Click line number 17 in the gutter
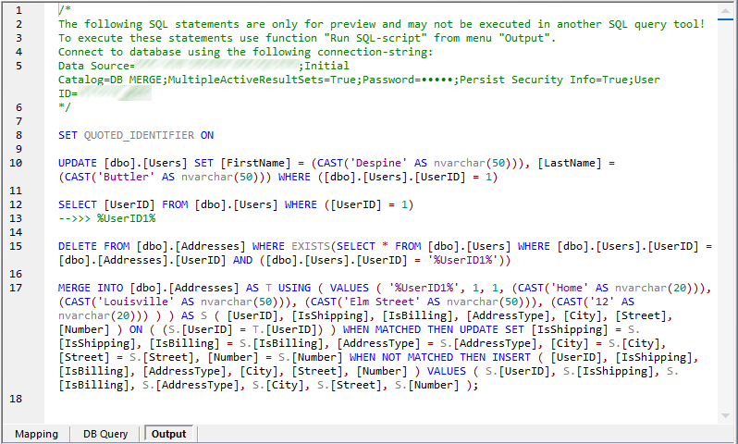The width and height of the screenshot is (738, 444). point(18,288)
